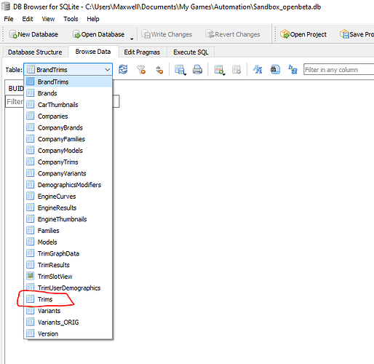Print the currently browsed table
The width and height of the screenshot is (374, 364).
(x=197, y=70)
